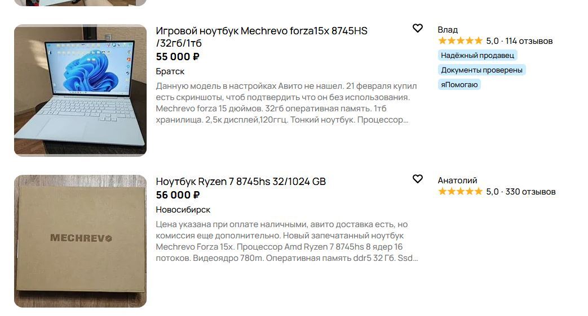
Task: Click Влад's star rating icons
Action: pos(460,40)
